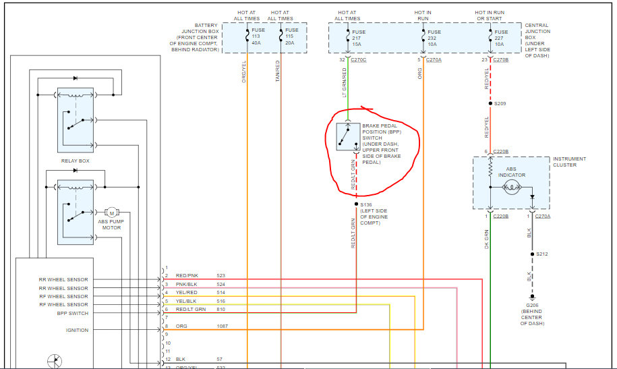The width and height of the screenshot is (617, 369).
Task: Click the YEL/RED wire label
Action: [x=187, y=293]
